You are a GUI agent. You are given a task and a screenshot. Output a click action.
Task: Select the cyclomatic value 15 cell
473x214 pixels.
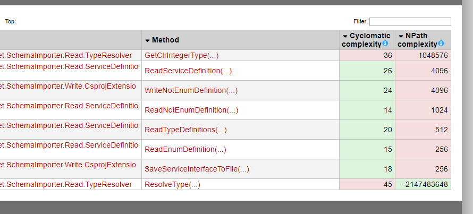pos(367,149)
